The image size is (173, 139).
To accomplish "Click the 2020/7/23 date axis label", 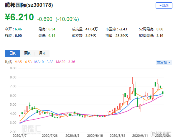I will [x=50, y=135].
